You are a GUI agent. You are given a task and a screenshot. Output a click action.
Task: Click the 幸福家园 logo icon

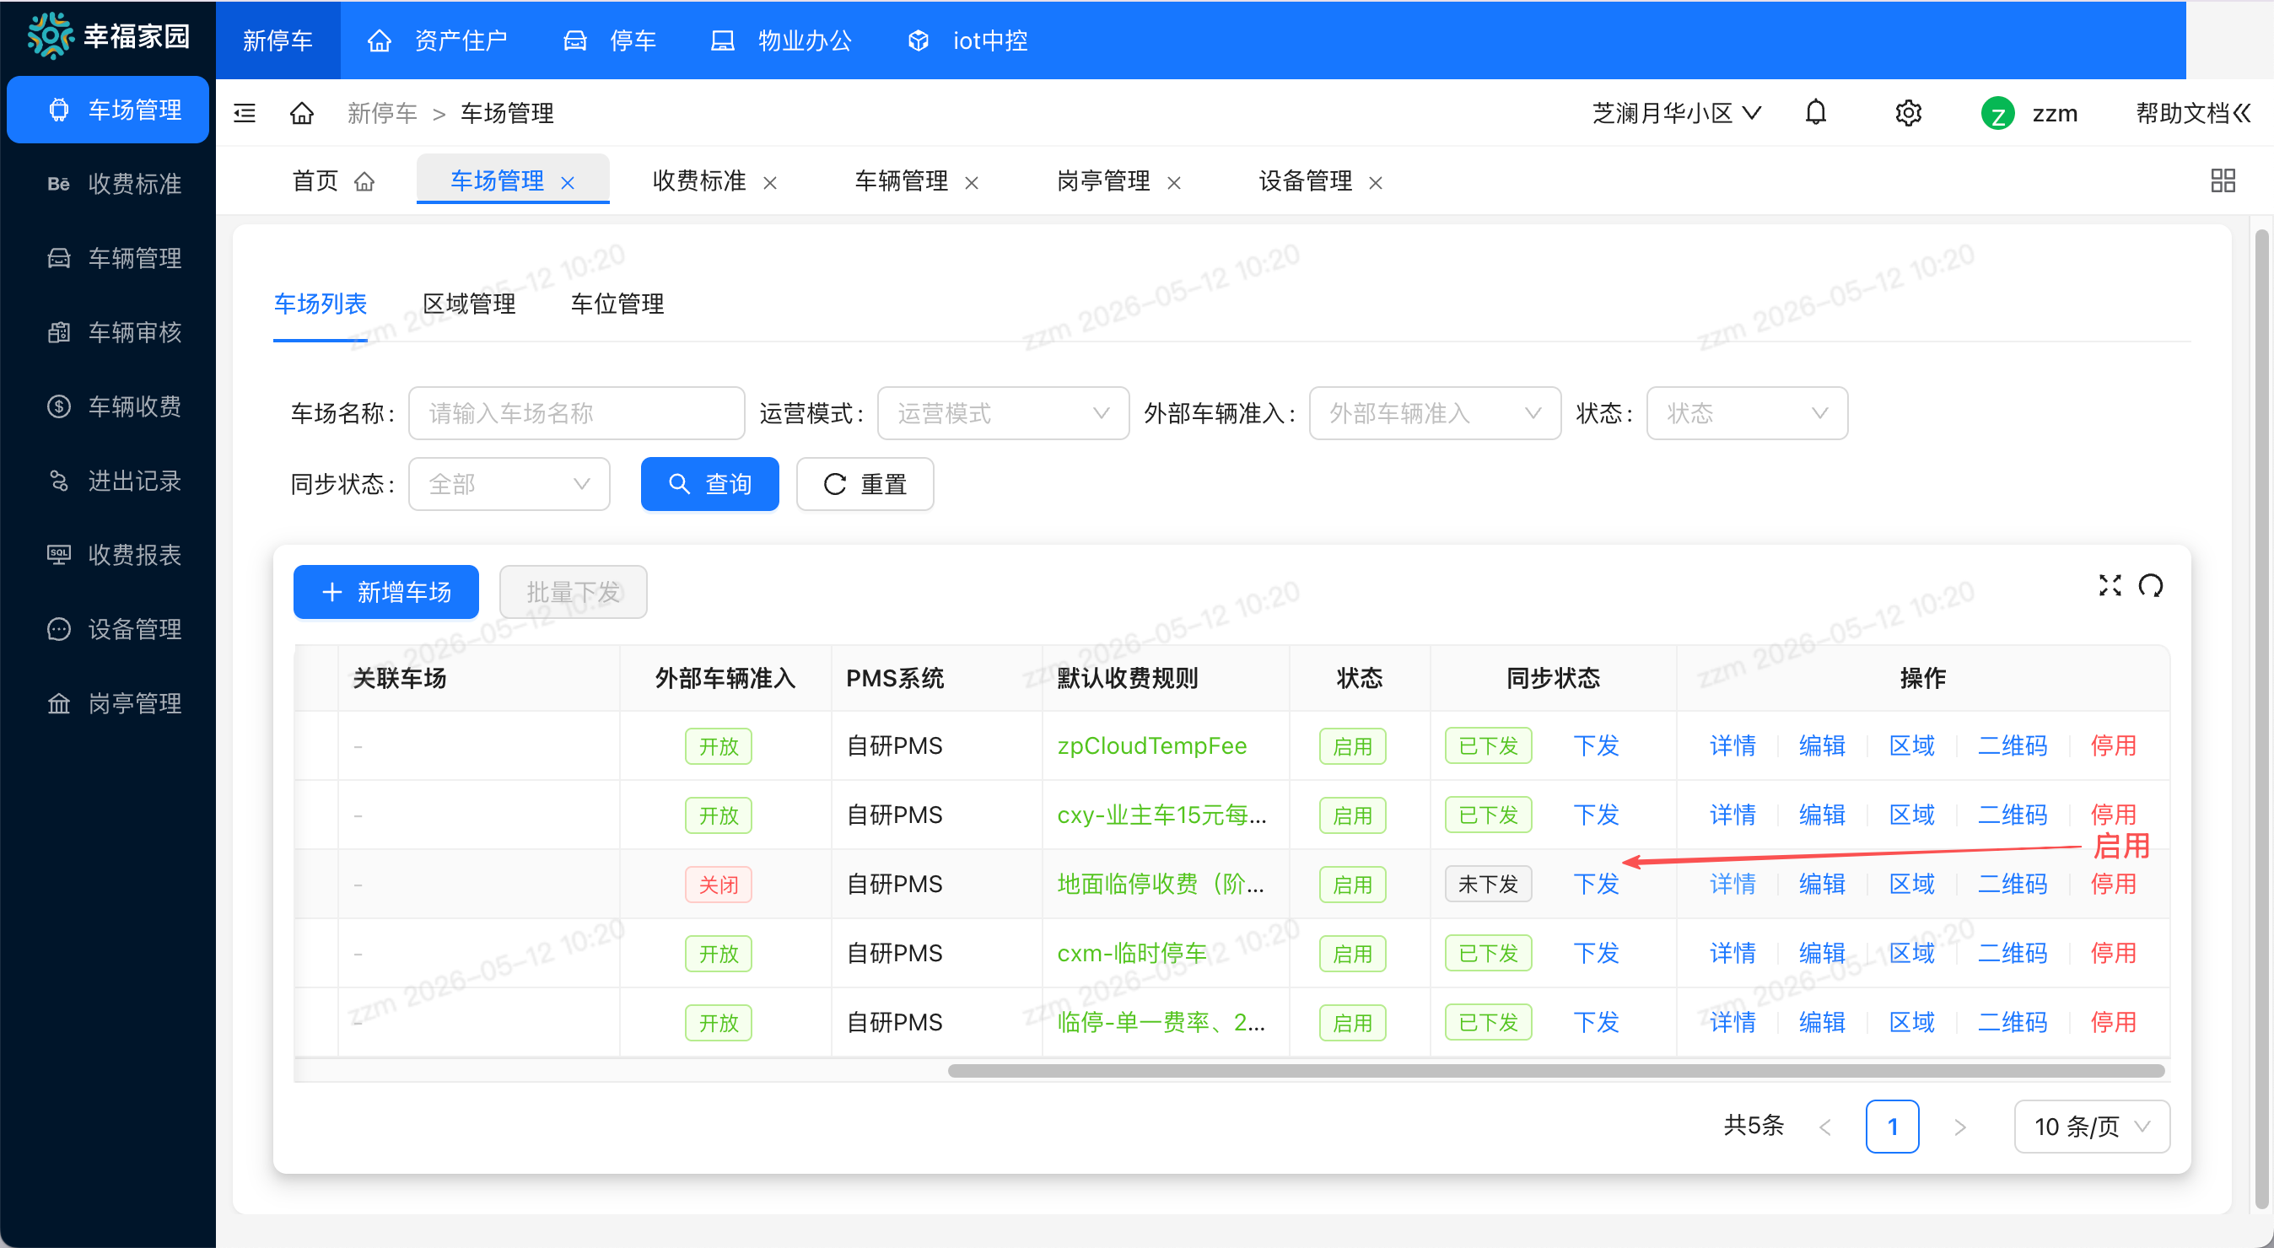(50, 36)
